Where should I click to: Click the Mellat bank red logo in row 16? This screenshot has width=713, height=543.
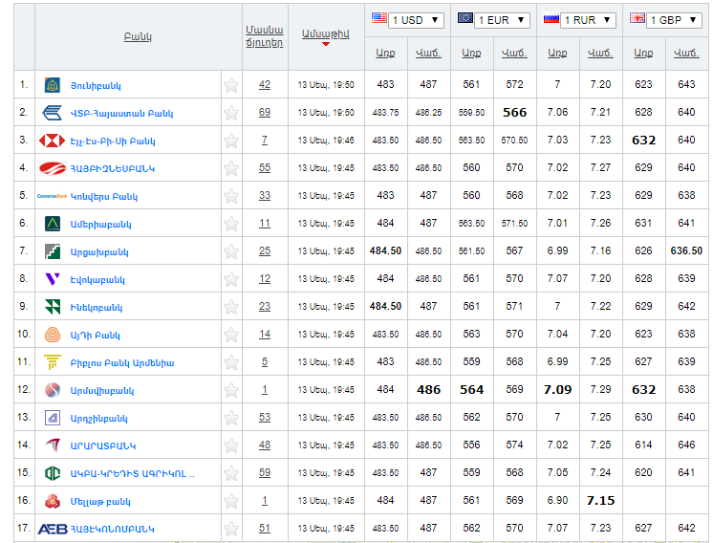pyautogui.click(x=53, y=501)
